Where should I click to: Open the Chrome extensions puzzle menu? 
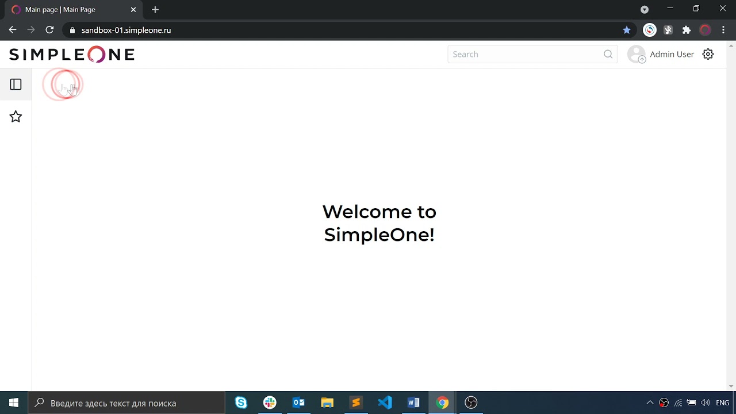pos(686,30)
